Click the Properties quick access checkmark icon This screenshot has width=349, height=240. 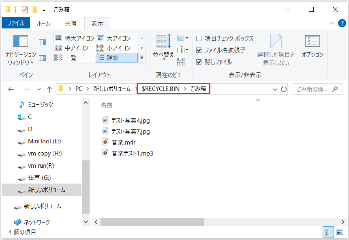pyautogui.click(x=25, y=10)
